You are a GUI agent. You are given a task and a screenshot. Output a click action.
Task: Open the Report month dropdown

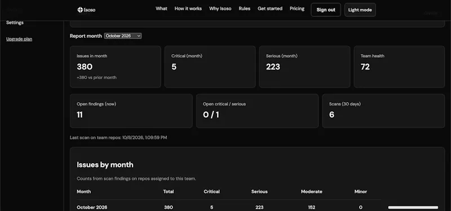123,36
